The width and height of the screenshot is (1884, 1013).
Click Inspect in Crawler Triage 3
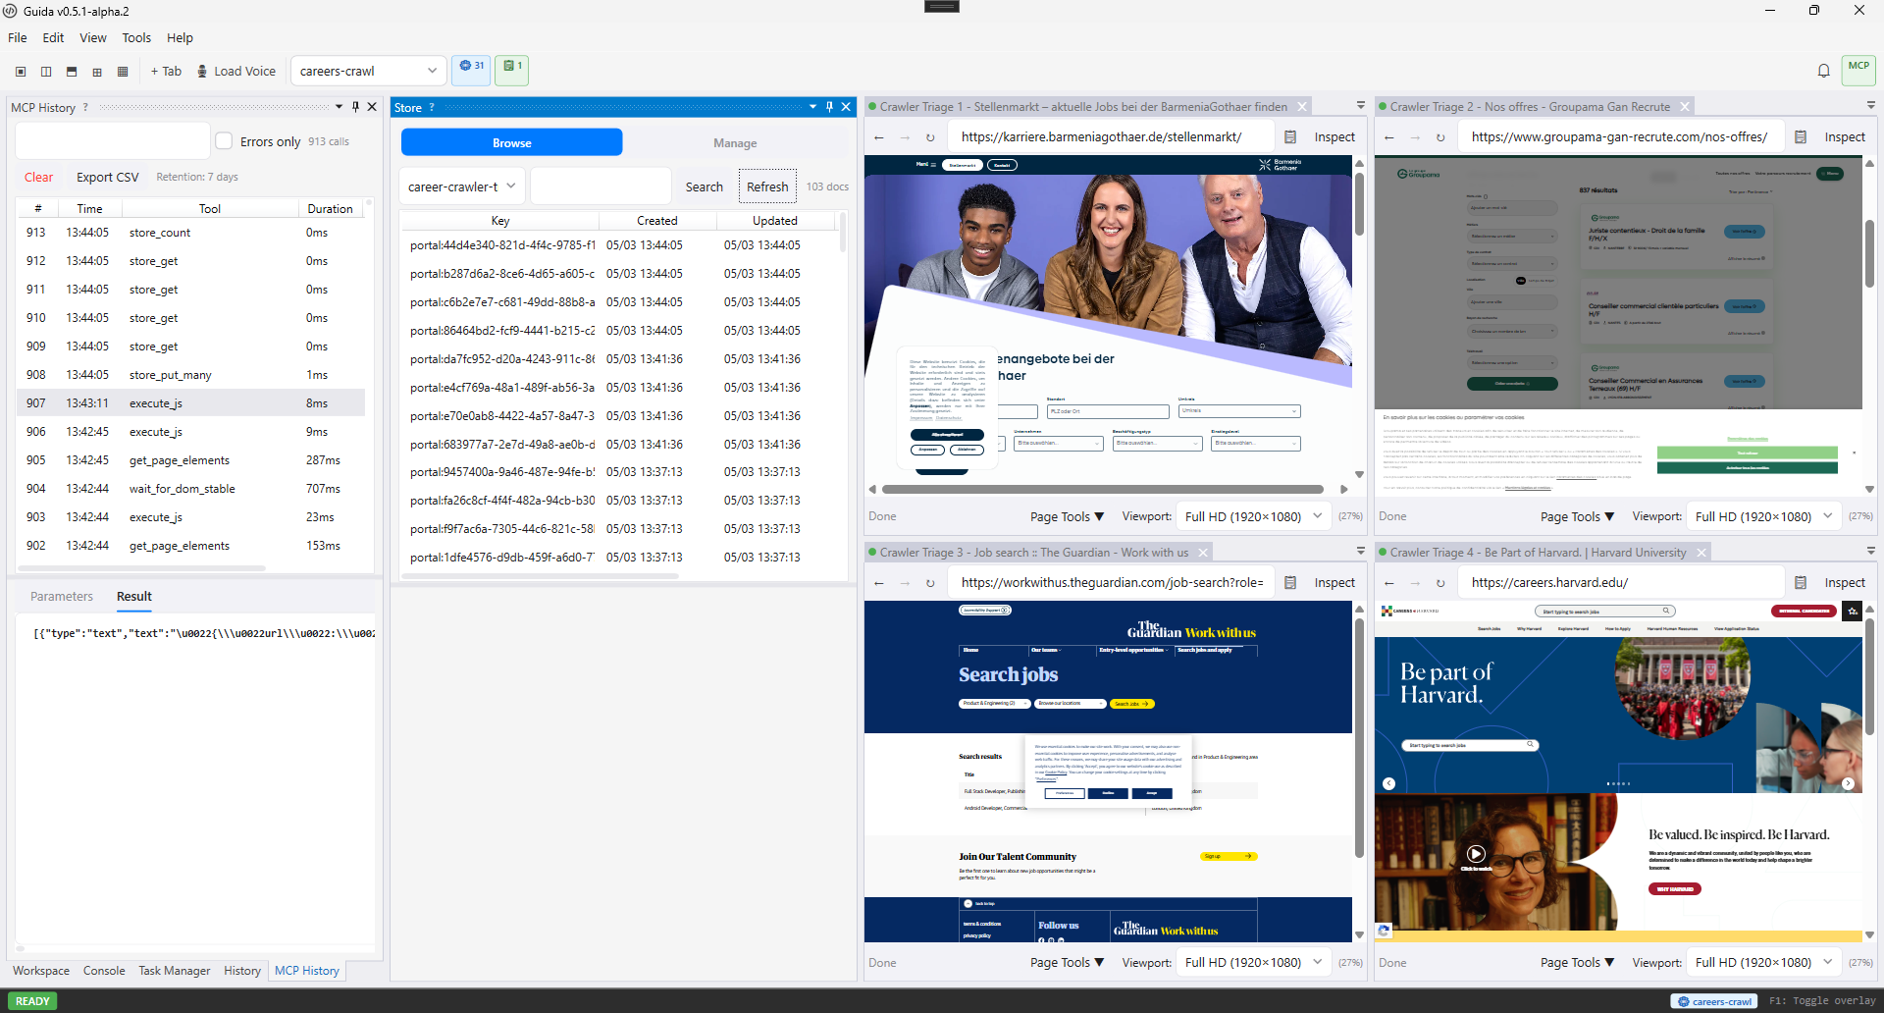click(x=1334, y=583)
